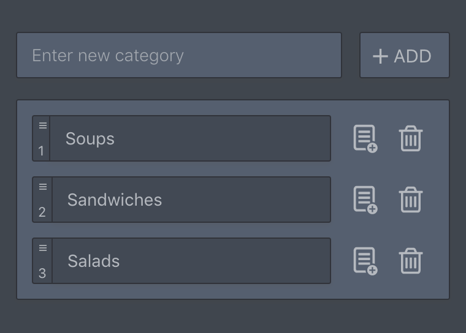Viewport: 466px width, 333px height.
Task: Focus the Enter new category field
Action: 178,55
